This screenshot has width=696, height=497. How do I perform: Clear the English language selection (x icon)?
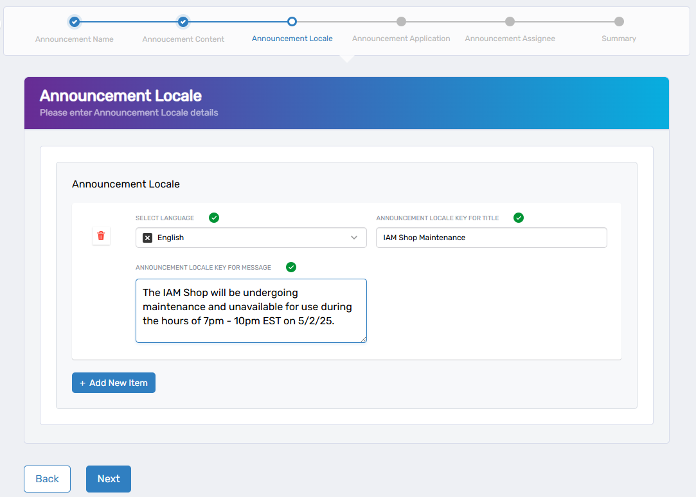147,238
